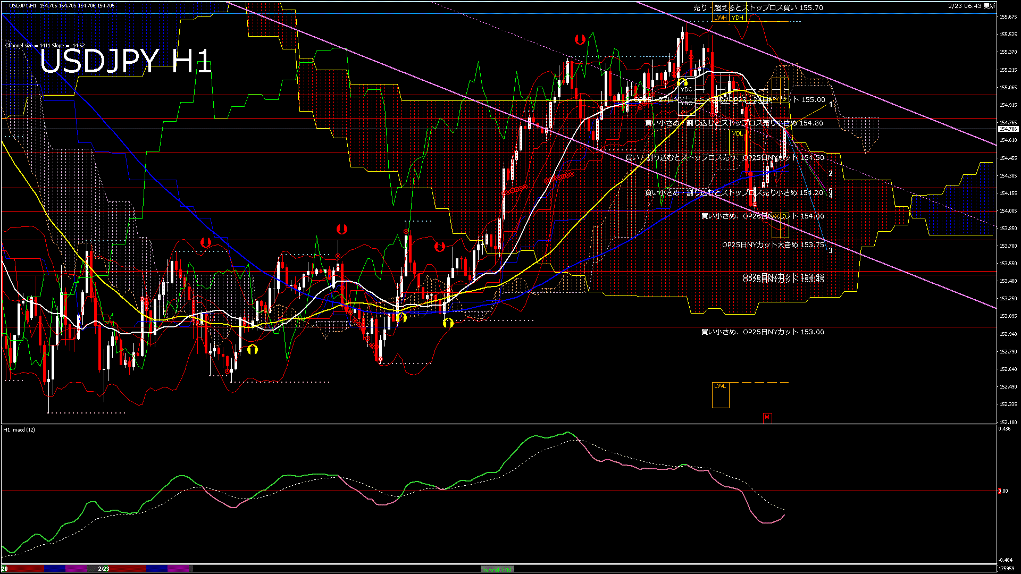The height and width of the screenshot is (574, 1021).
Task: Click the OP25日NYカット大きめ 153.75 order label
Action: pos(774,245)
